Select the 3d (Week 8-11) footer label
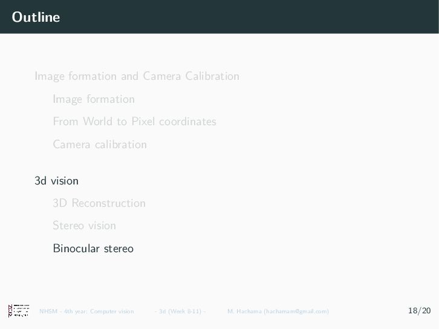 pos(180,311)
